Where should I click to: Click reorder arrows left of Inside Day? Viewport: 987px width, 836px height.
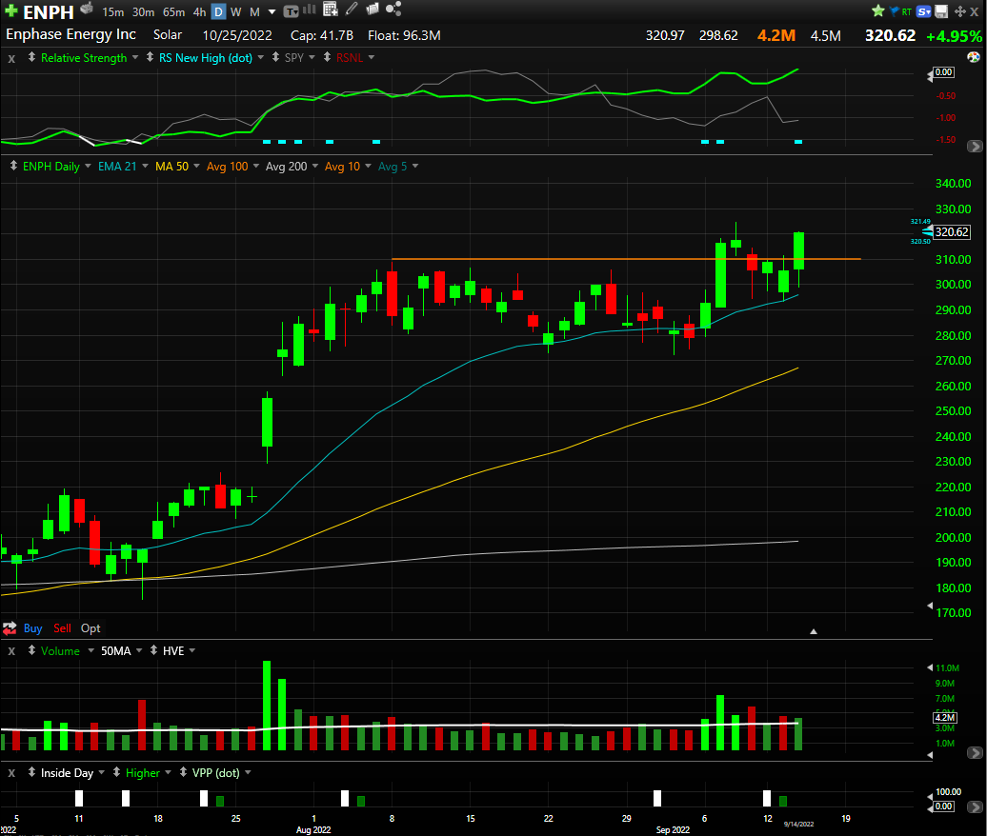coord(31,772)
